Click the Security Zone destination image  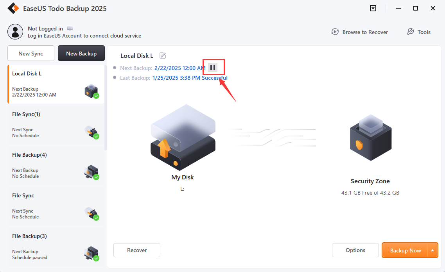click(x=371, y=137)
